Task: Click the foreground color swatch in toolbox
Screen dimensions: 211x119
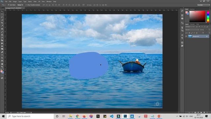Action: [x=1, y=71]
